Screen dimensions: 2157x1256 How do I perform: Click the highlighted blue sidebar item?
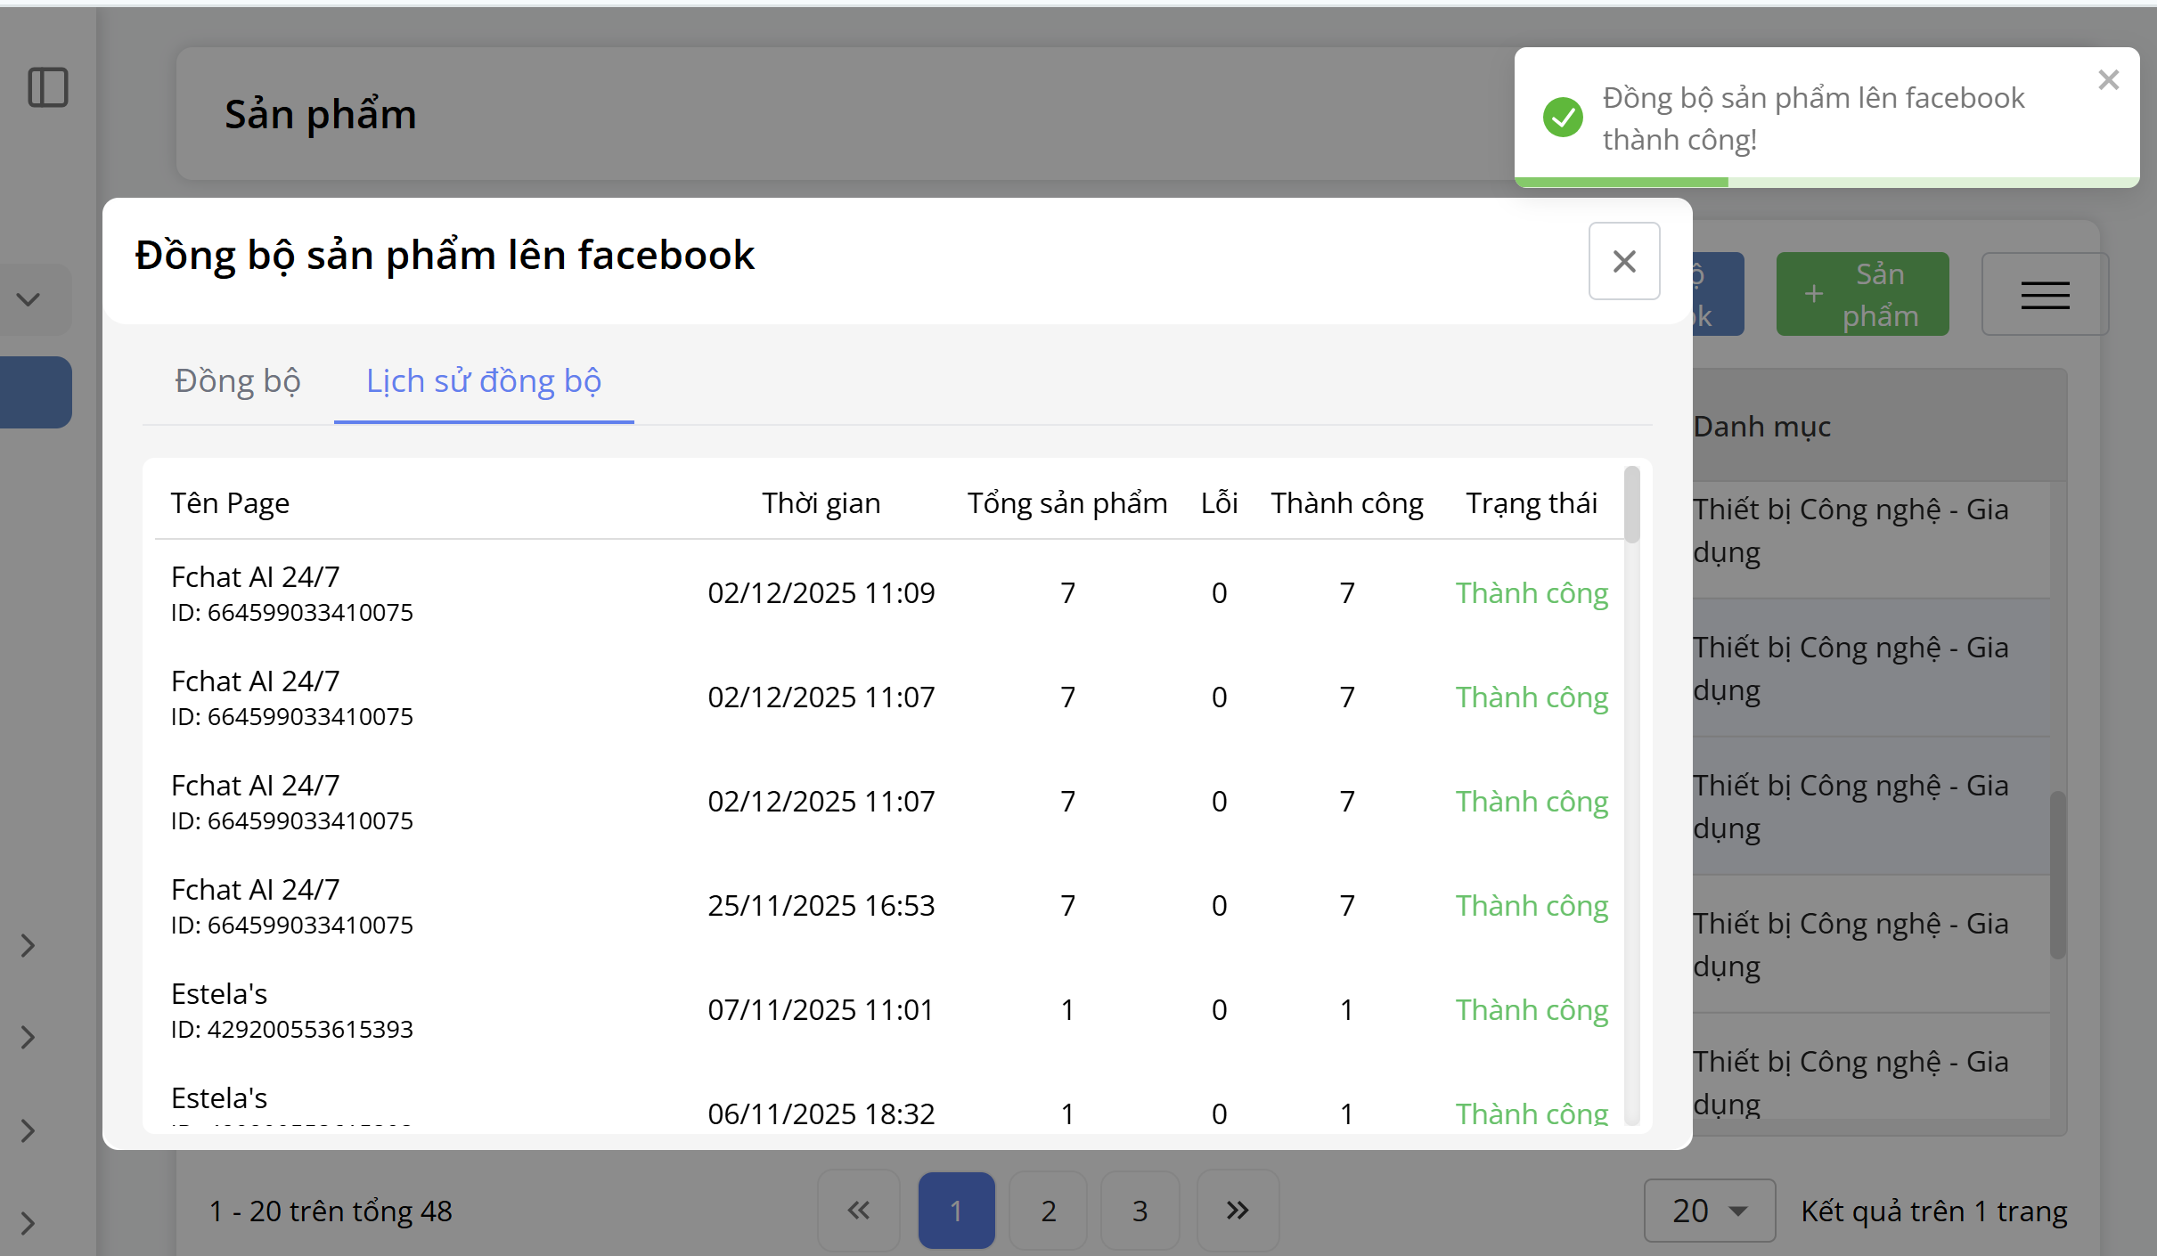pyautogui.click(x=34, y=392)
